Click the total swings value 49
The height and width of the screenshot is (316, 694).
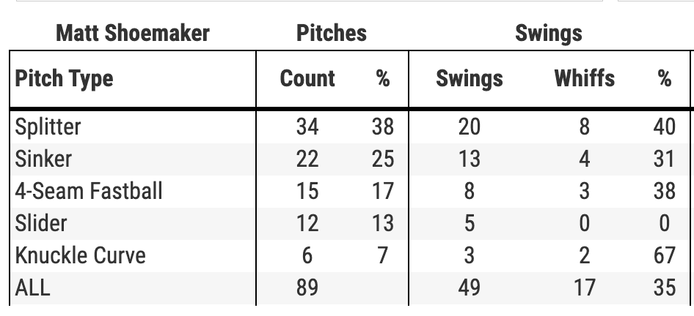pos(470,287)
